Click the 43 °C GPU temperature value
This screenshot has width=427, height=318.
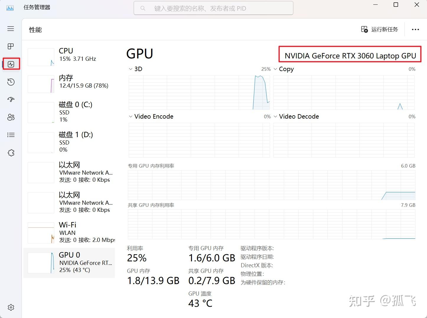tap(200, 303)
